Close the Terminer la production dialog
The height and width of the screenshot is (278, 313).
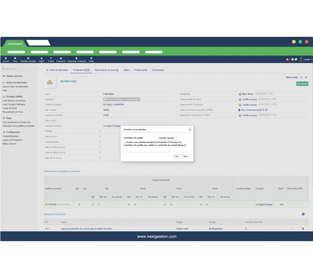point(190,129)
